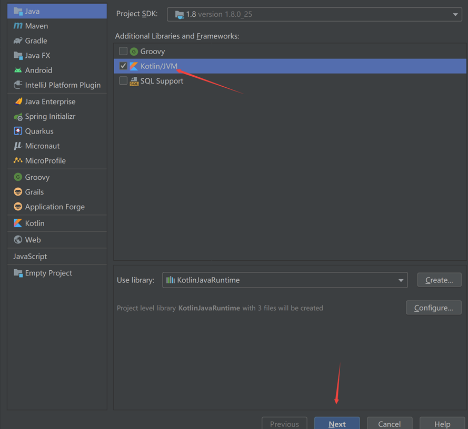Click the Next button

[337, 424]
